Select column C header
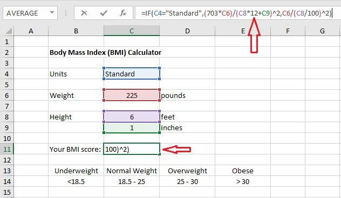Screen dimensions: 341x198 [132, 31]
